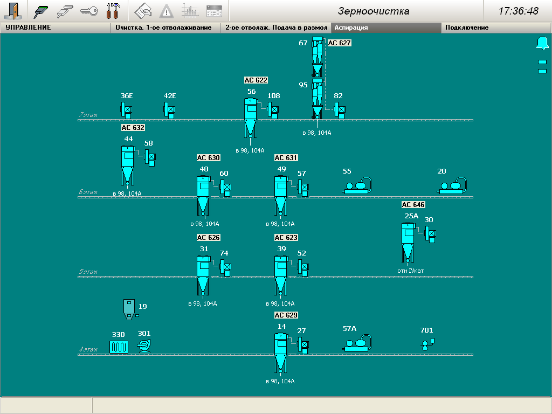Viewport: 552px width, 414px height.
Task: Click heater unit 330
Action: tap(119, 347)
